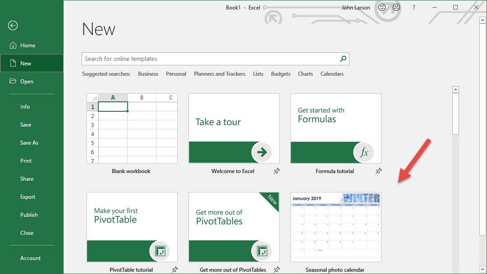Open the Home page in sidebar
Viewport: 487px width, 274px height.
(x=28, y=46)
